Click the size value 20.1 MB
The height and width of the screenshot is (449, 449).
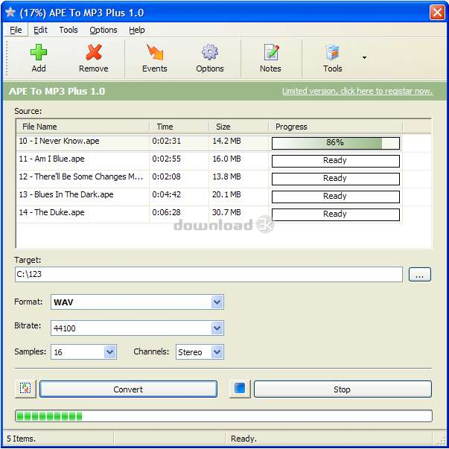[x=226, y=194]
